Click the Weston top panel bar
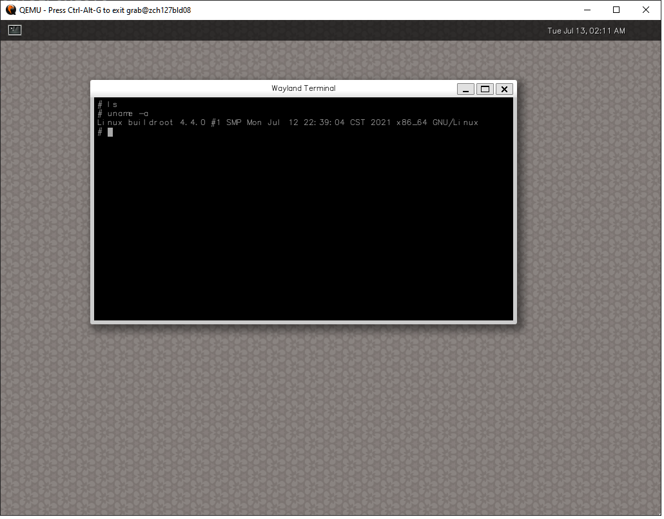The width and height of the screenshot is (664, 519). (322, 30)
